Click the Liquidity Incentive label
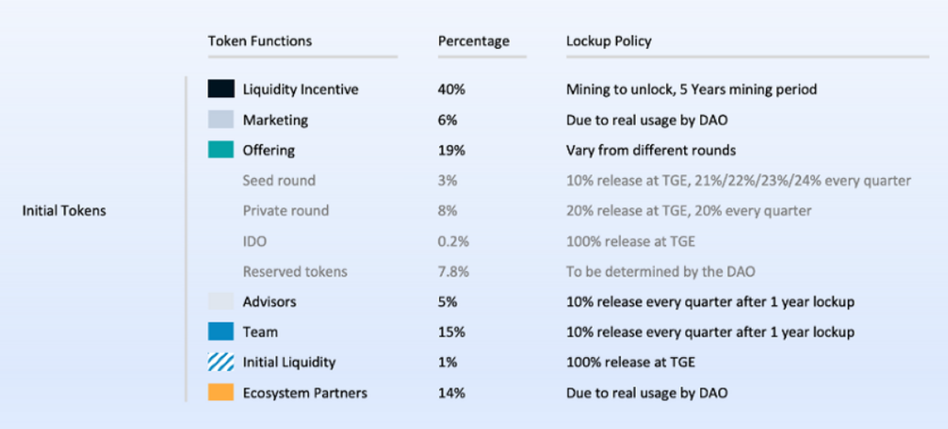Image resolution: width=948 pixels, height=429 pixels. coord(300,89)
